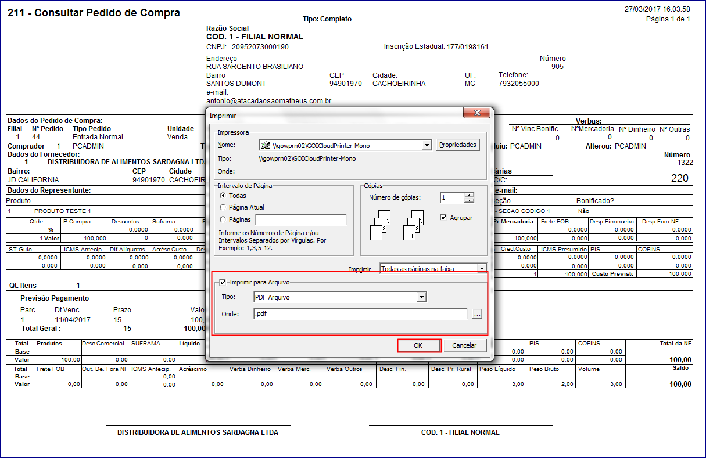Click the 'Entrada Normal' order type

click(98, 137)
